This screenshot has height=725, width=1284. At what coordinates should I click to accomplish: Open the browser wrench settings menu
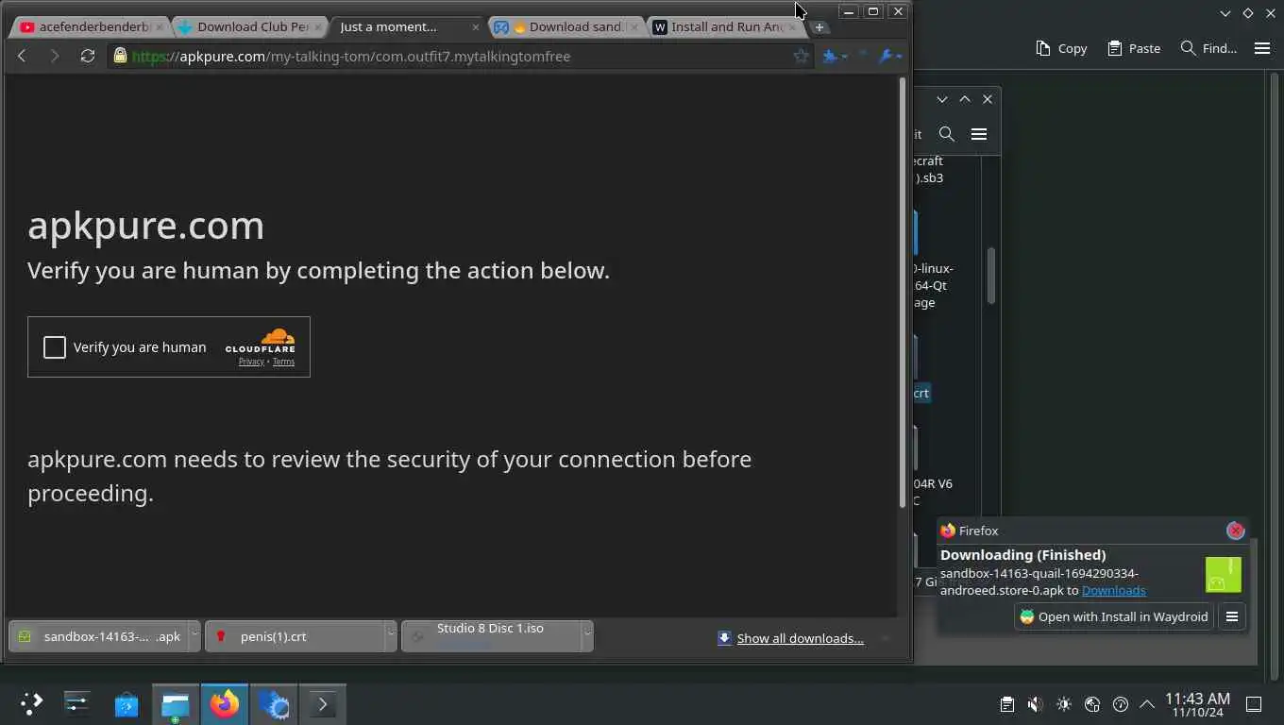(x=889, y=57)
